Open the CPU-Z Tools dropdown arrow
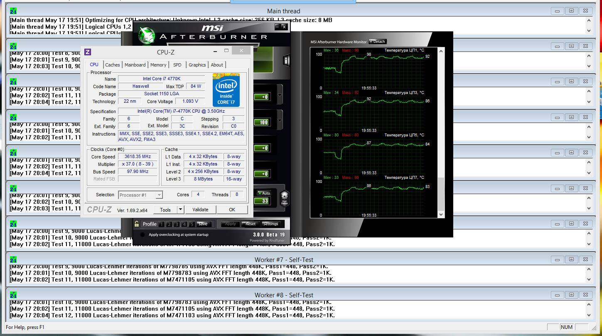 [x=180, y=210]
